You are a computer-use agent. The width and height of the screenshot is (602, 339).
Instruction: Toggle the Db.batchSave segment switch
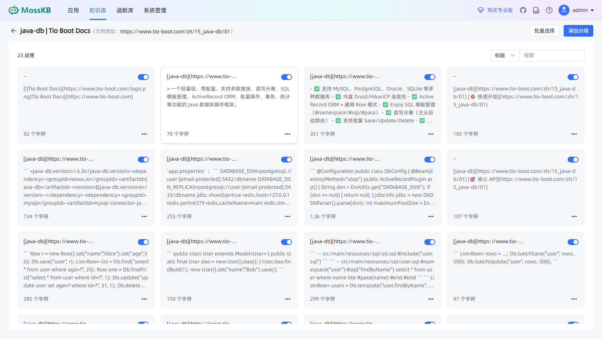(x=573, y=242)
